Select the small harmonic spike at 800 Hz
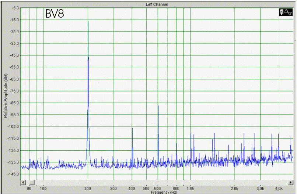The width and height of the screenshot is (297, 194). point(177,144)
